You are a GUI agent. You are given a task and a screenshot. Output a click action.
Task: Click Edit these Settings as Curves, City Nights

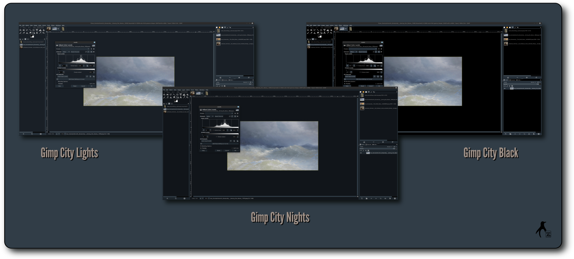pos(219,144)
